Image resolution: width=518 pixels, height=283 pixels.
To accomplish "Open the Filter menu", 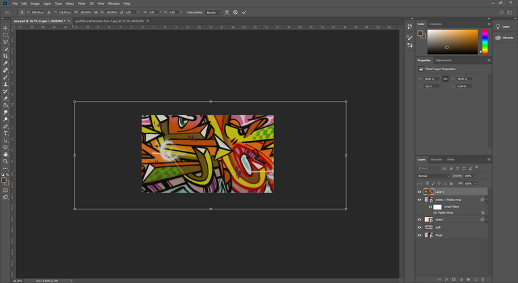I will pyautogui.click(x=82, y=3).
